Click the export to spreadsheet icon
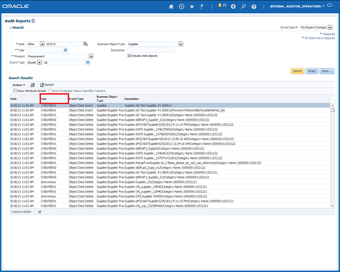This screenshot has width=340, height=272. point(32,85)
